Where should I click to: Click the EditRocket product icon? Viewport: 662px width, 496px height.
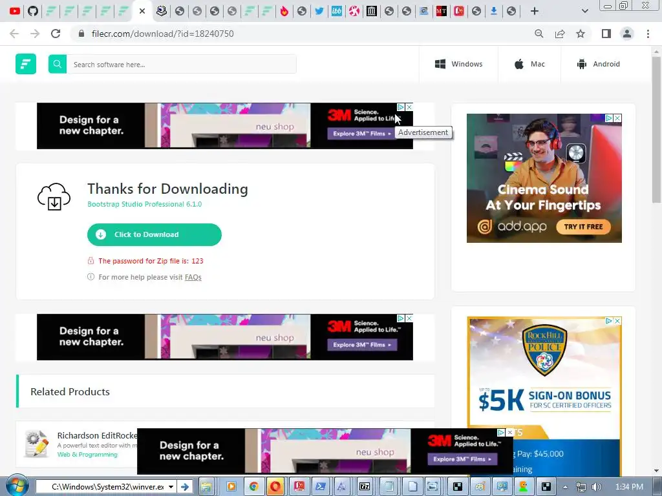[x=36, y=444]
